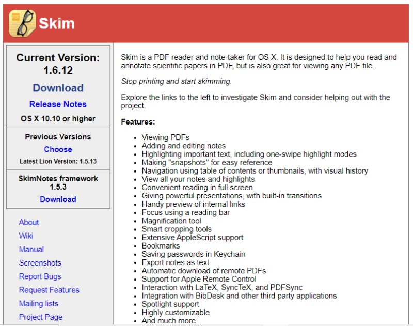Click "Saving passwords in Keychain" item

194,254
